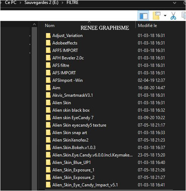Screen dimensions: 186x191
Task: Open the dropdown arrow beside select icon
Action: [x=165, y=16]
